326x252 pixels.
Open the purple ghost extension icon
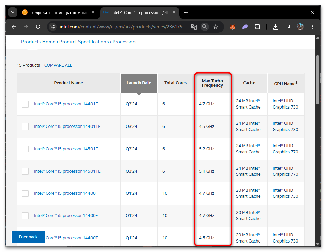pyautogui.click(x=245, y=27)
